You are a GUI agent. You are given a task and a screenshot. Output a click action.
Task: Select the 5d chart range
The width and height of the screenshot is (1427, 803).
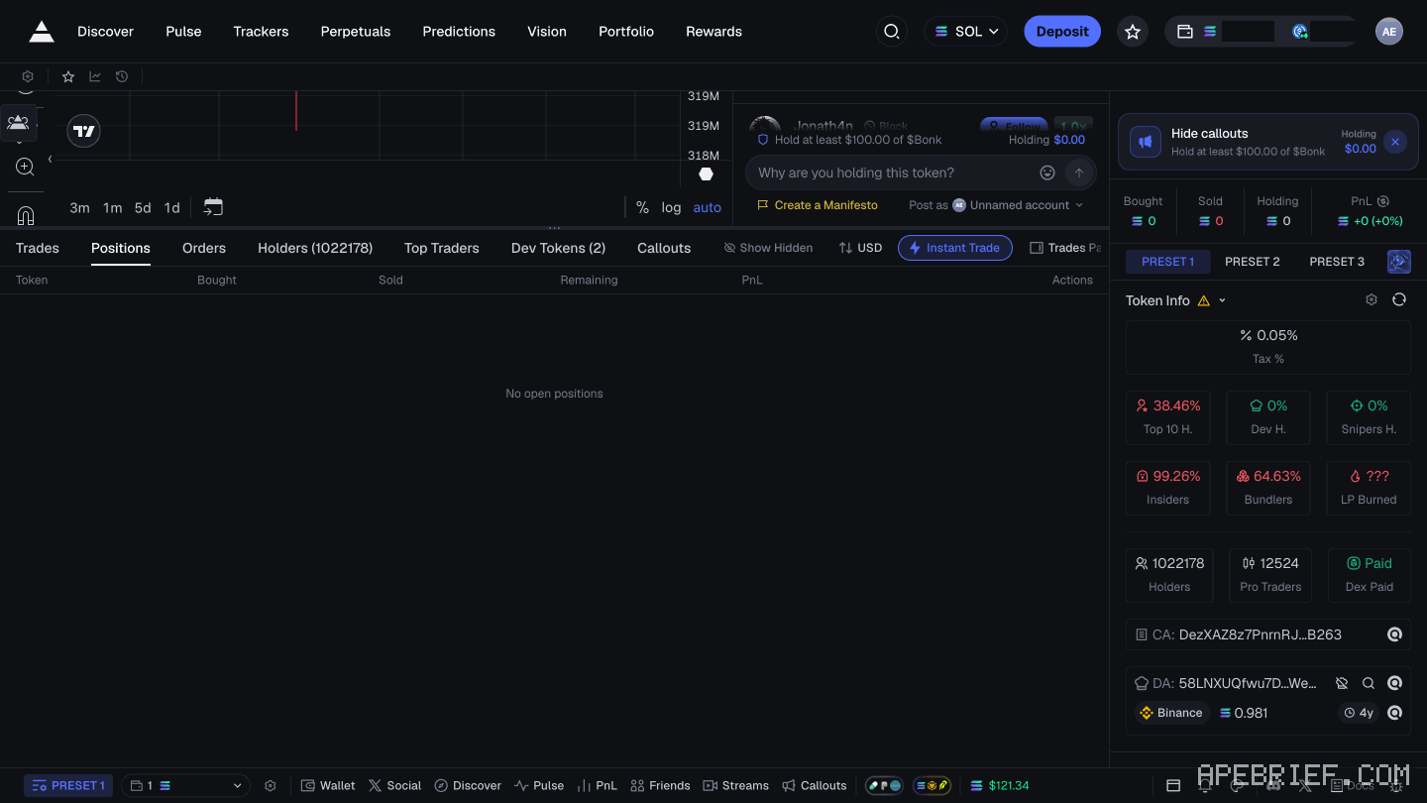coord(143,207)
